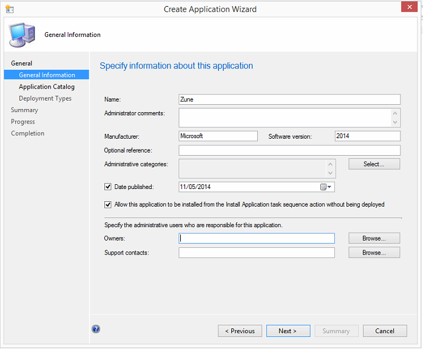The width and height of the screenshot is (423, 349).
Task: Click the Date published value 11/05/2014
Action: (x=195, y=187)
